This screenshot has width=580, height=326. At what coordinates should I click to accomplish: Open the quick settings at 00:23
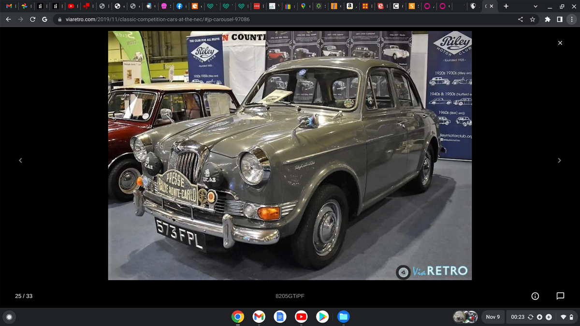click(541, 317)
